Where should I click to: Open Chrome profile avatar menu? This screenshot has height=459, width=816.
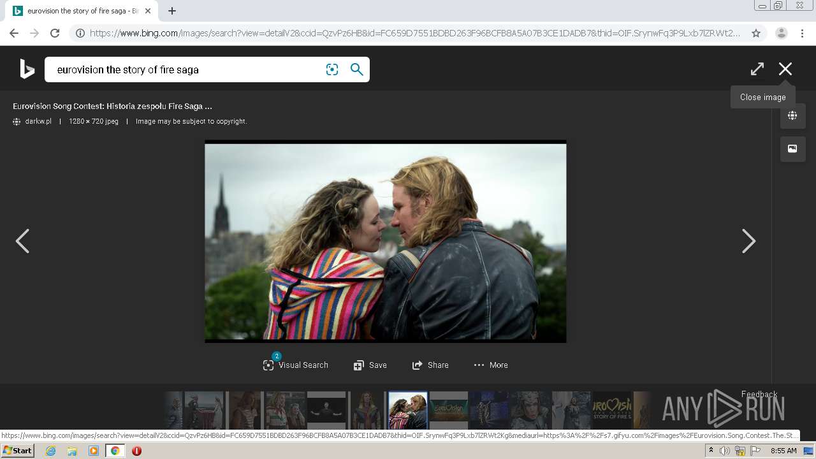782,33
